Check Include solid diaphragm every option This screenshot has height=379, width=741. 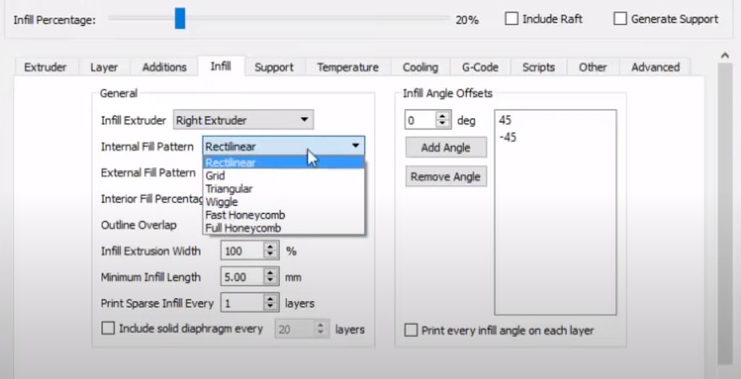pos(109,328)
